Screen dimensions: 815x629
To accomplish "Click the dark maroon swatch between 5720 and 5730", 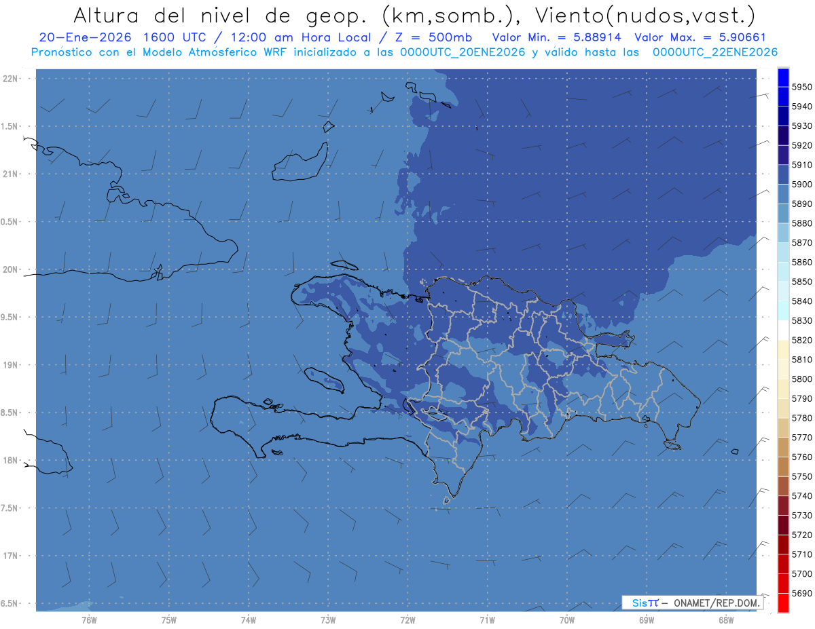I will pos(783,525).
